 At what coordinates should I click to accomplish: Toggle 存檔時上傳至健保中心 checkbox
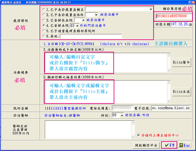click(139, 134)
